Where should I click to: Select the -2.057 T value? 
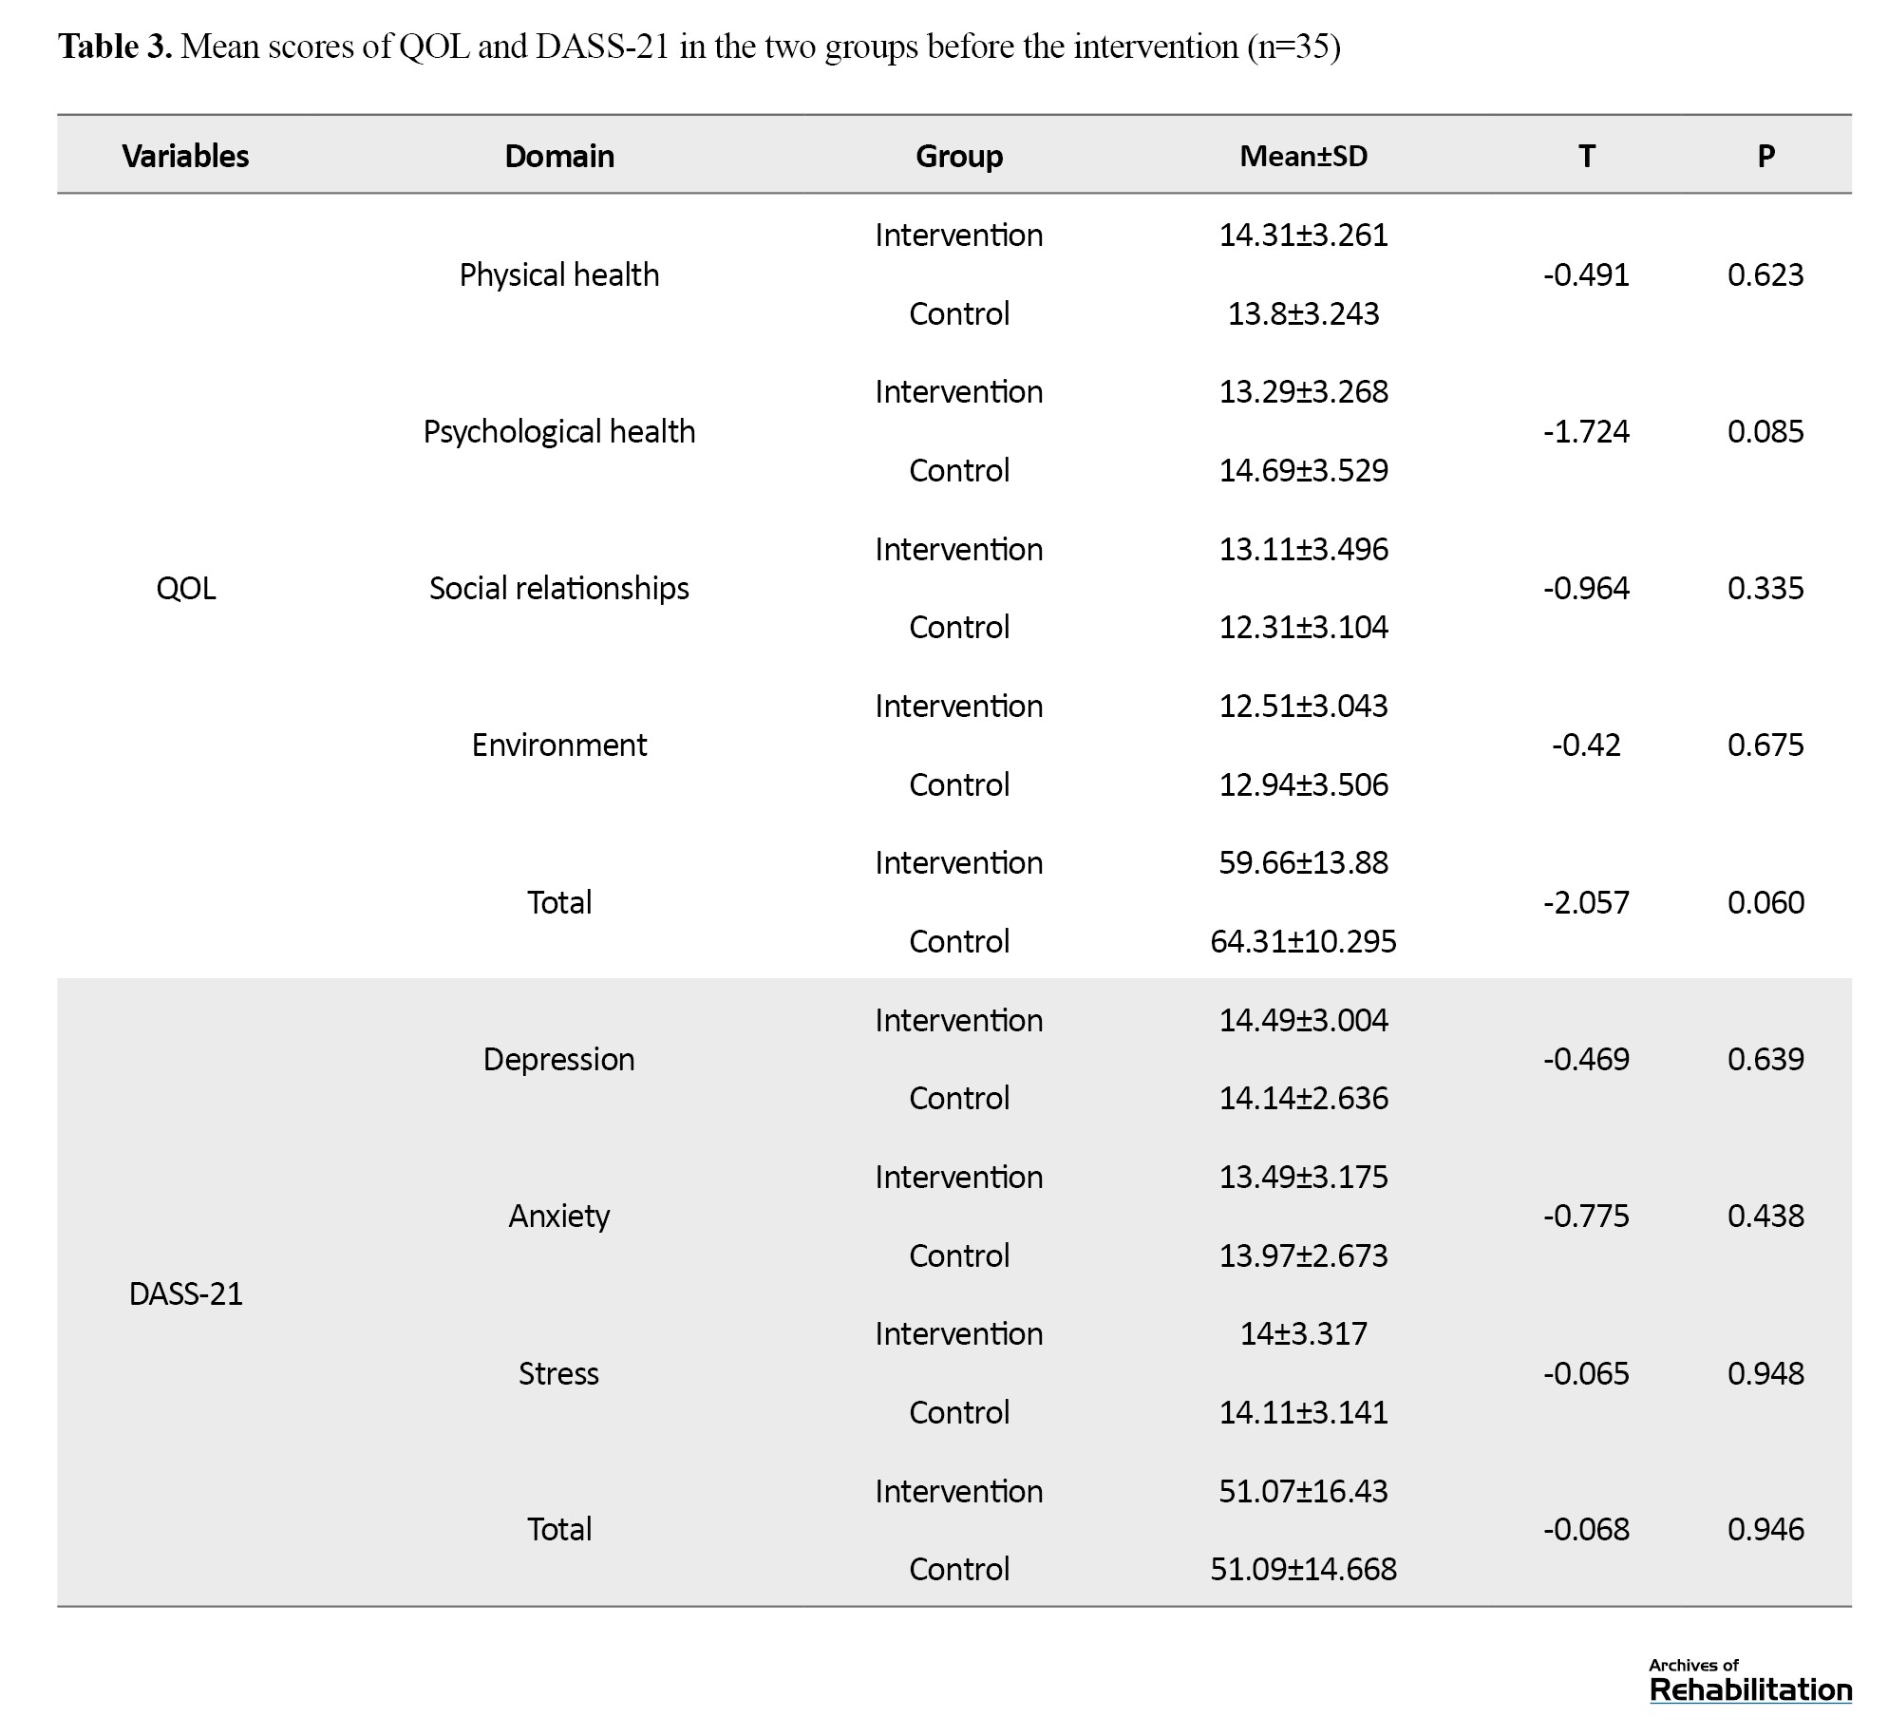(x=1586, y=902)
